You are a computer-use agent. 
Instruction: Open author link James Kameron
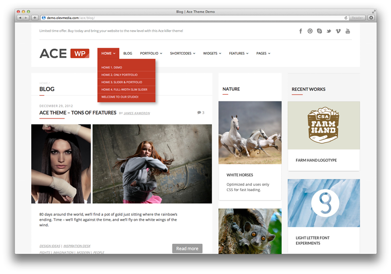pyautogui.click(x=137, y=113)
